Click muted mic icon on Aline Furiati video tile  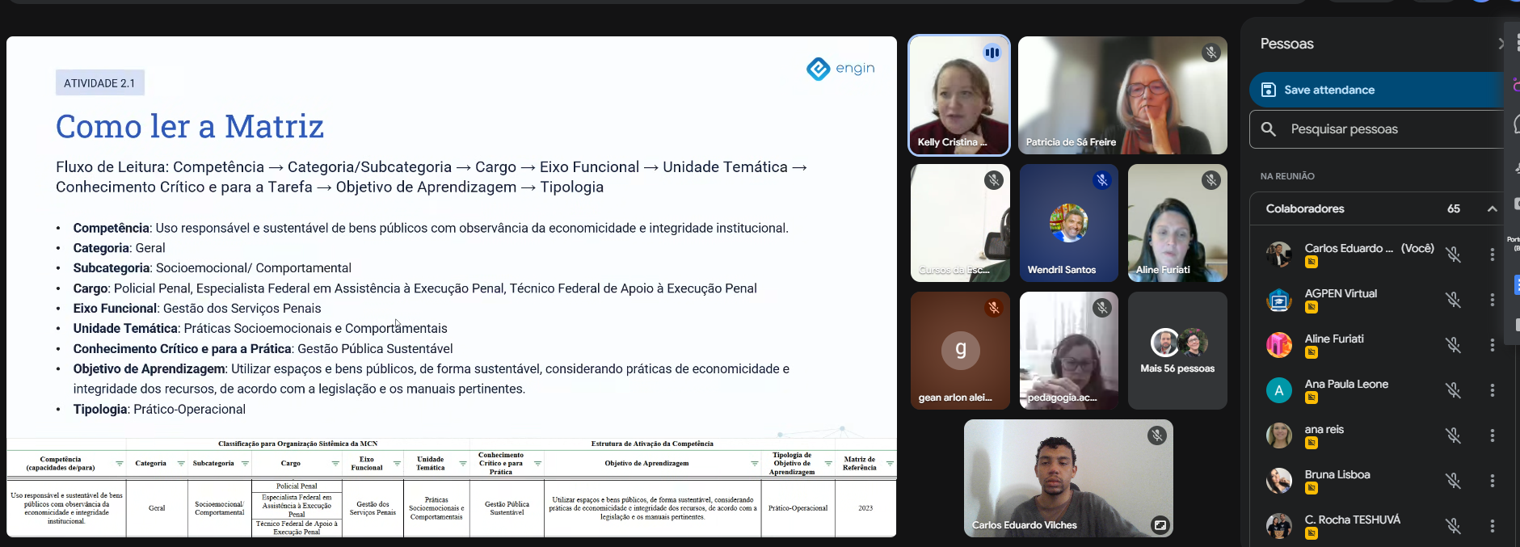click(x=1211, y=180)
